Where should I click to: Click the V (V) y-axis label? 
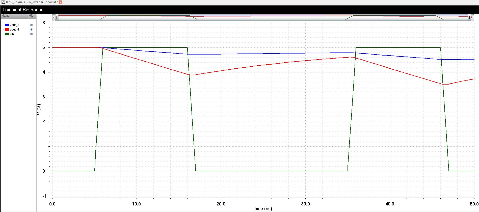point(39,110)
